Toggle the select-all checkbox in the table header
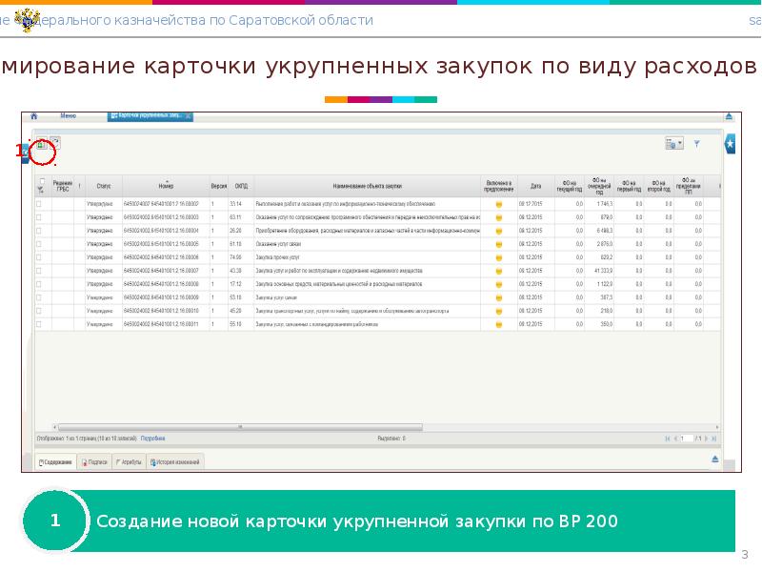The width and height of the screenshot is (762, 572). 41,181
